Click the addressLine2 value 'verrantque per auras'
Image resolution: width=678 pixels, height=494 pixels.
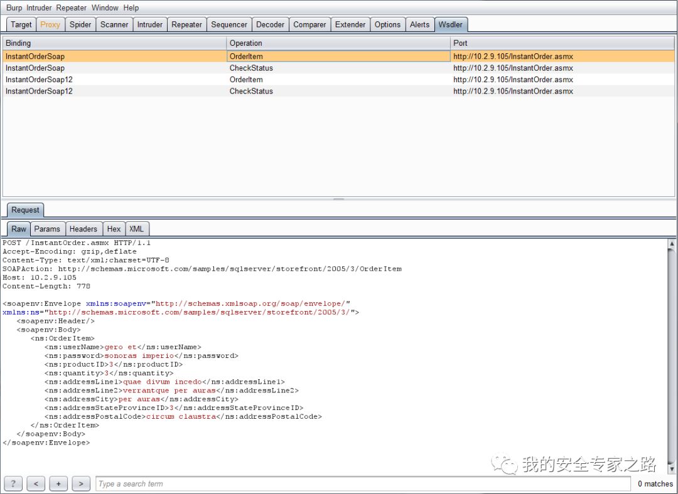pyautogui.click(x=169, y=391)
